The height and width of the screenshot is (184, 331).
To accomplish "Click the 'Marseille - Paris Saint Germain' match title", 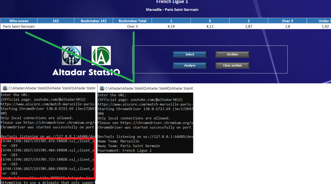I will coord(172,10).
